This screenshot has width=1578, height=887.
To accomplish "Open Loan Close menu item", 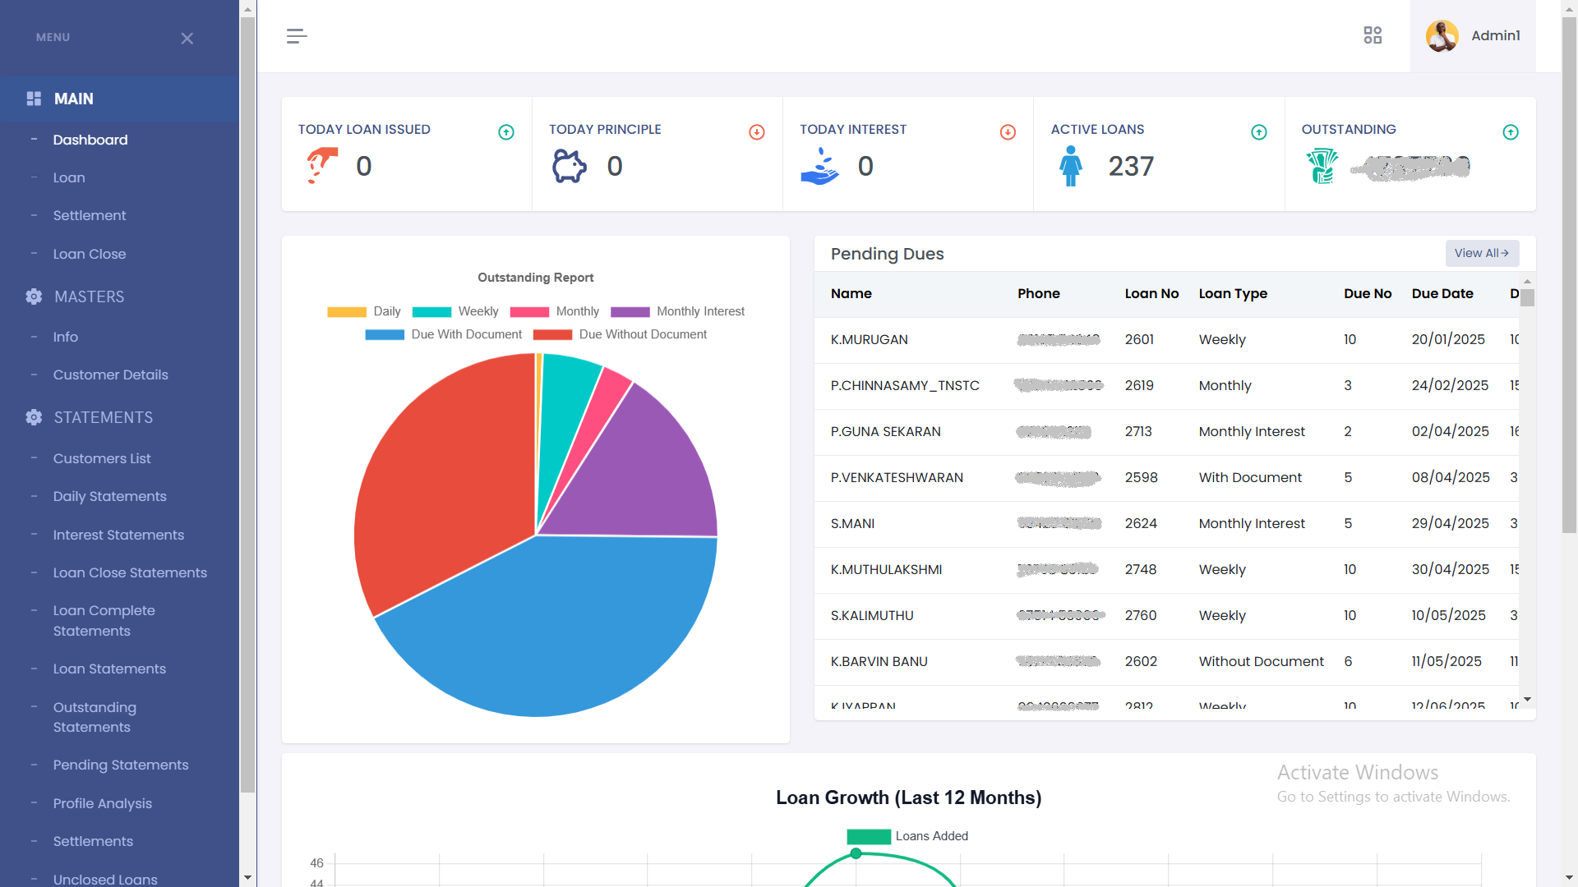I will pos(90,254).
